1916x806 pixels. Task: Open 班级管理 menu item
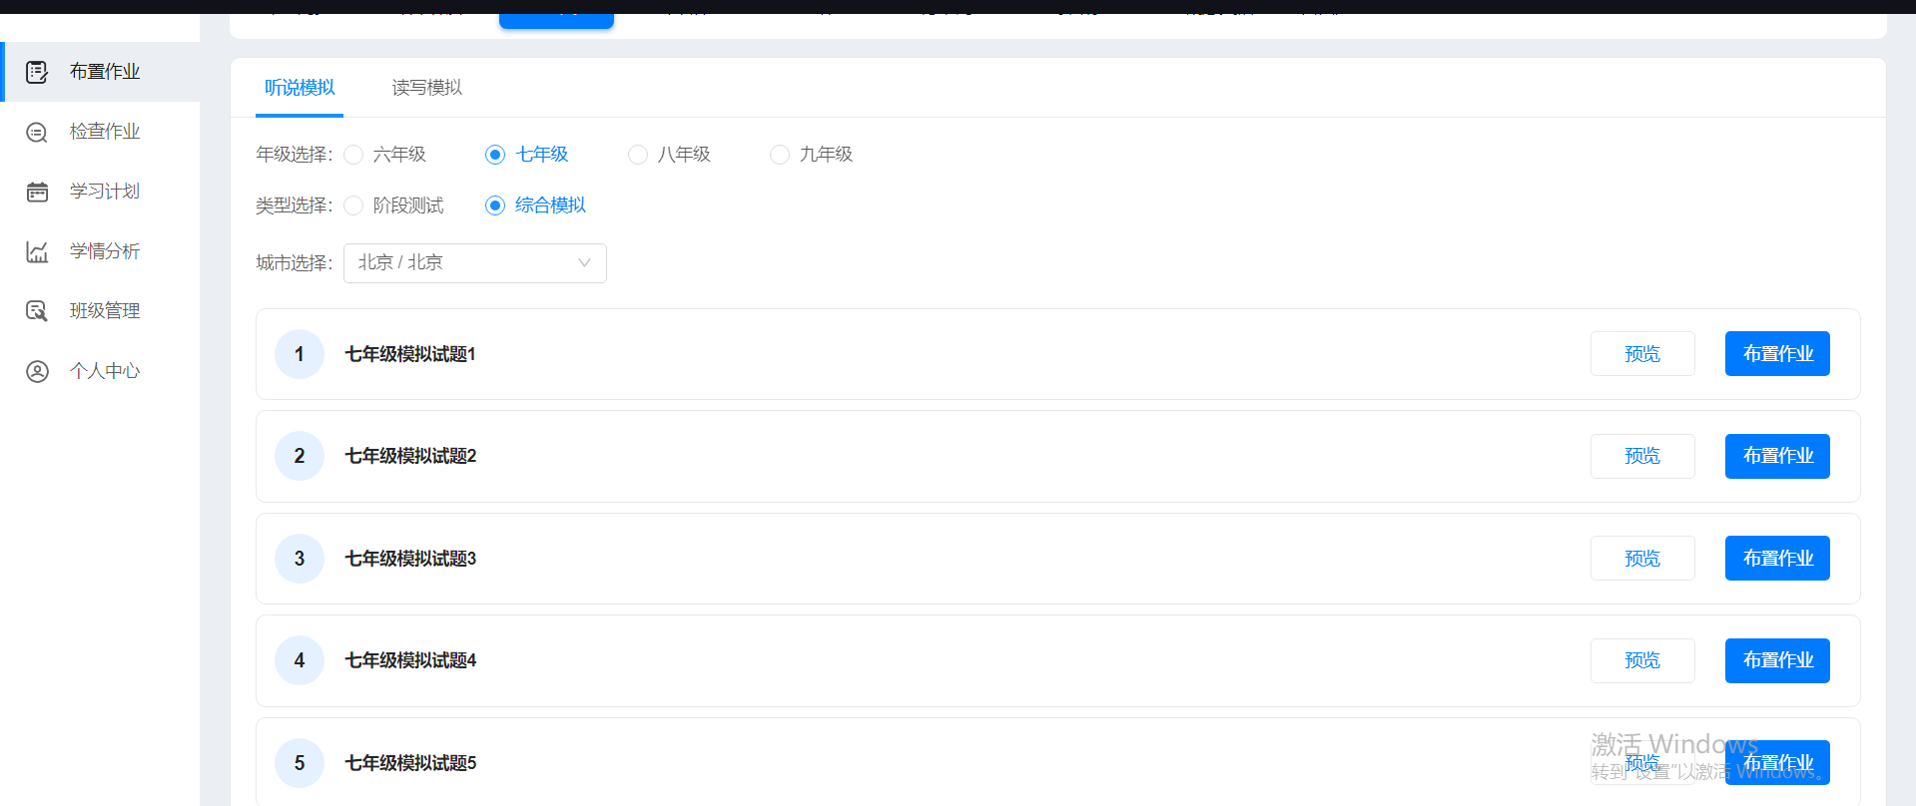click(x=100, y=311)
